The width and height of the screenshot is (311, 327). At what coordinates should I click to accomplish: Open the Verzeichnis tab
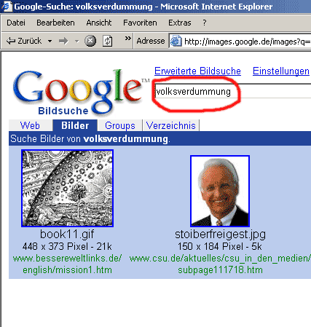click(x=171, y=125)
